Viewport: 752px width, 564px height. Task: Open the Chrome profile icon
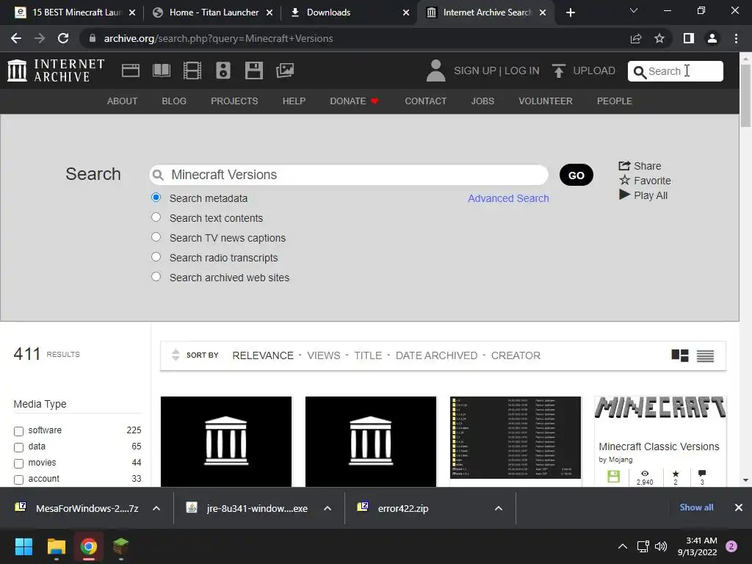tap(712, 38)
